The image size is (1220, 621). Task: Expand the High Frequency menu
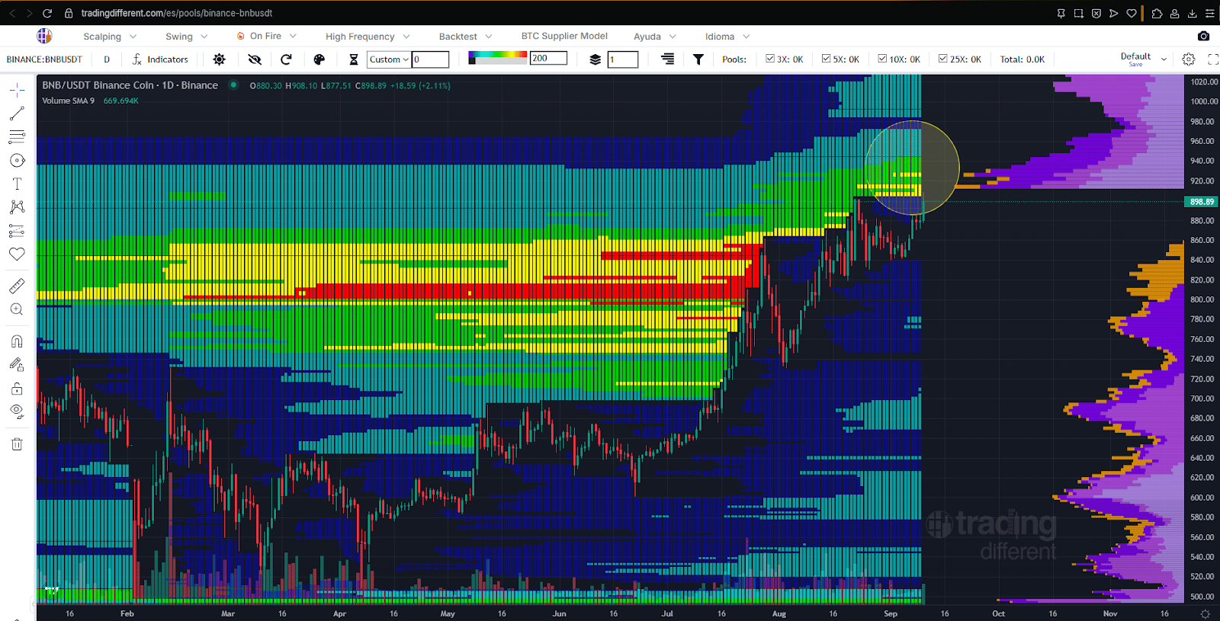[x=368, y=37]
